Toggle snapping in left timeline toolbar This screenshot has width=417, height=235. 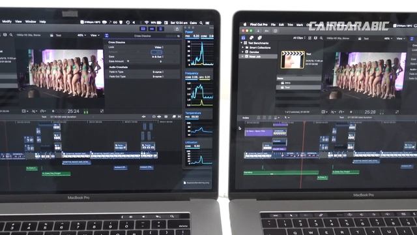(159, 117)
